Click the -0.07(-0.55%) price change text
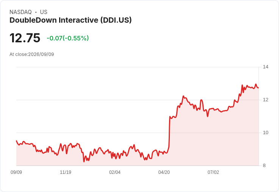This screenshot has height=192, width=279. (x=68, y=38)
